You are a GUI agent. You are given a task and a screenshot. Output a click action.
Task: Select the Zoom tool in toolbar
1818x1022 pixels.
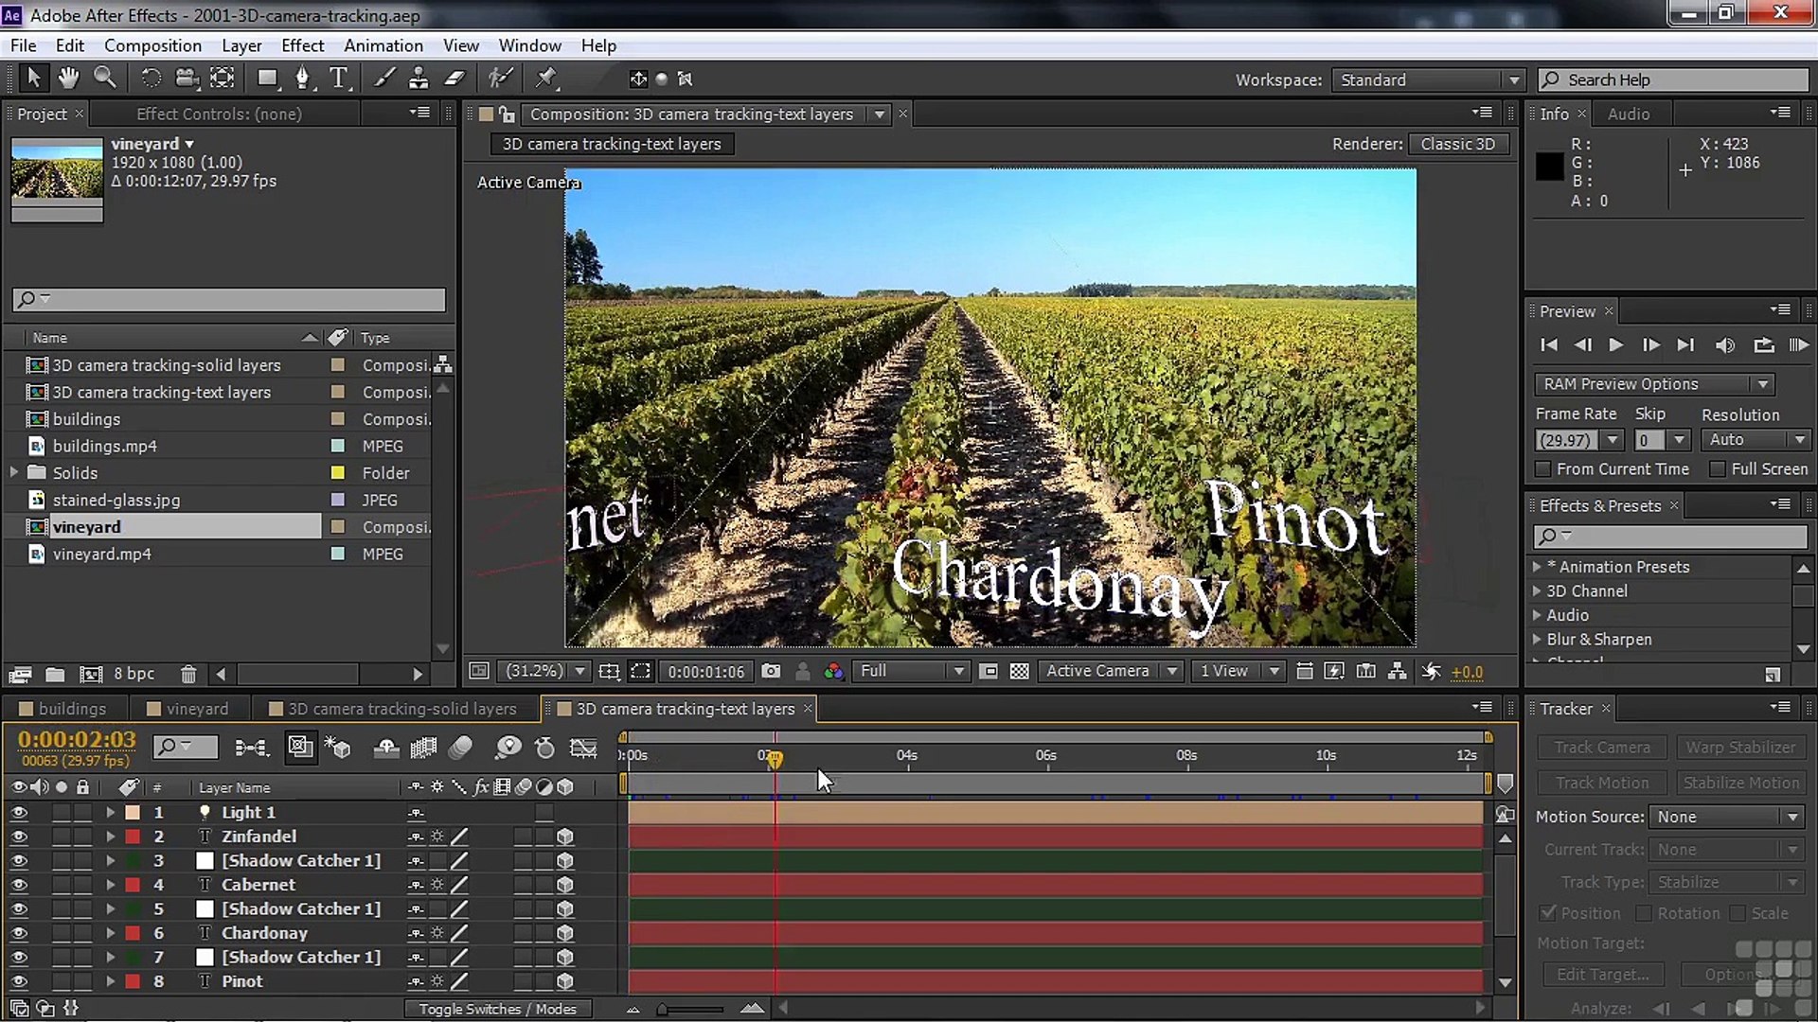click(105, 79)
